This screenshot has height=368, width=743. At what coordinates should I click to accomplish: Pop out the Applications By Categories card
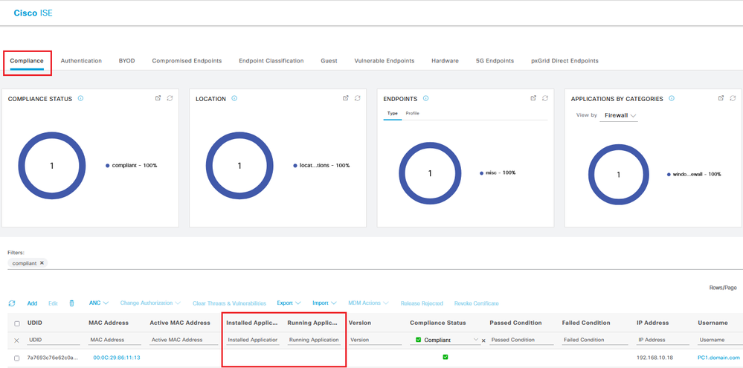(x=721, y=98)
